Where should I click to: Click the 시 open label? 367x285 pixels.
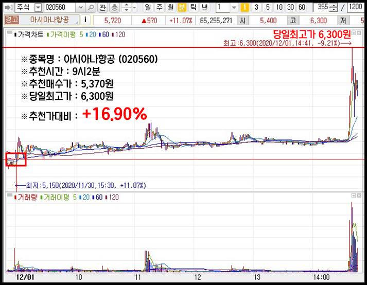243,21
